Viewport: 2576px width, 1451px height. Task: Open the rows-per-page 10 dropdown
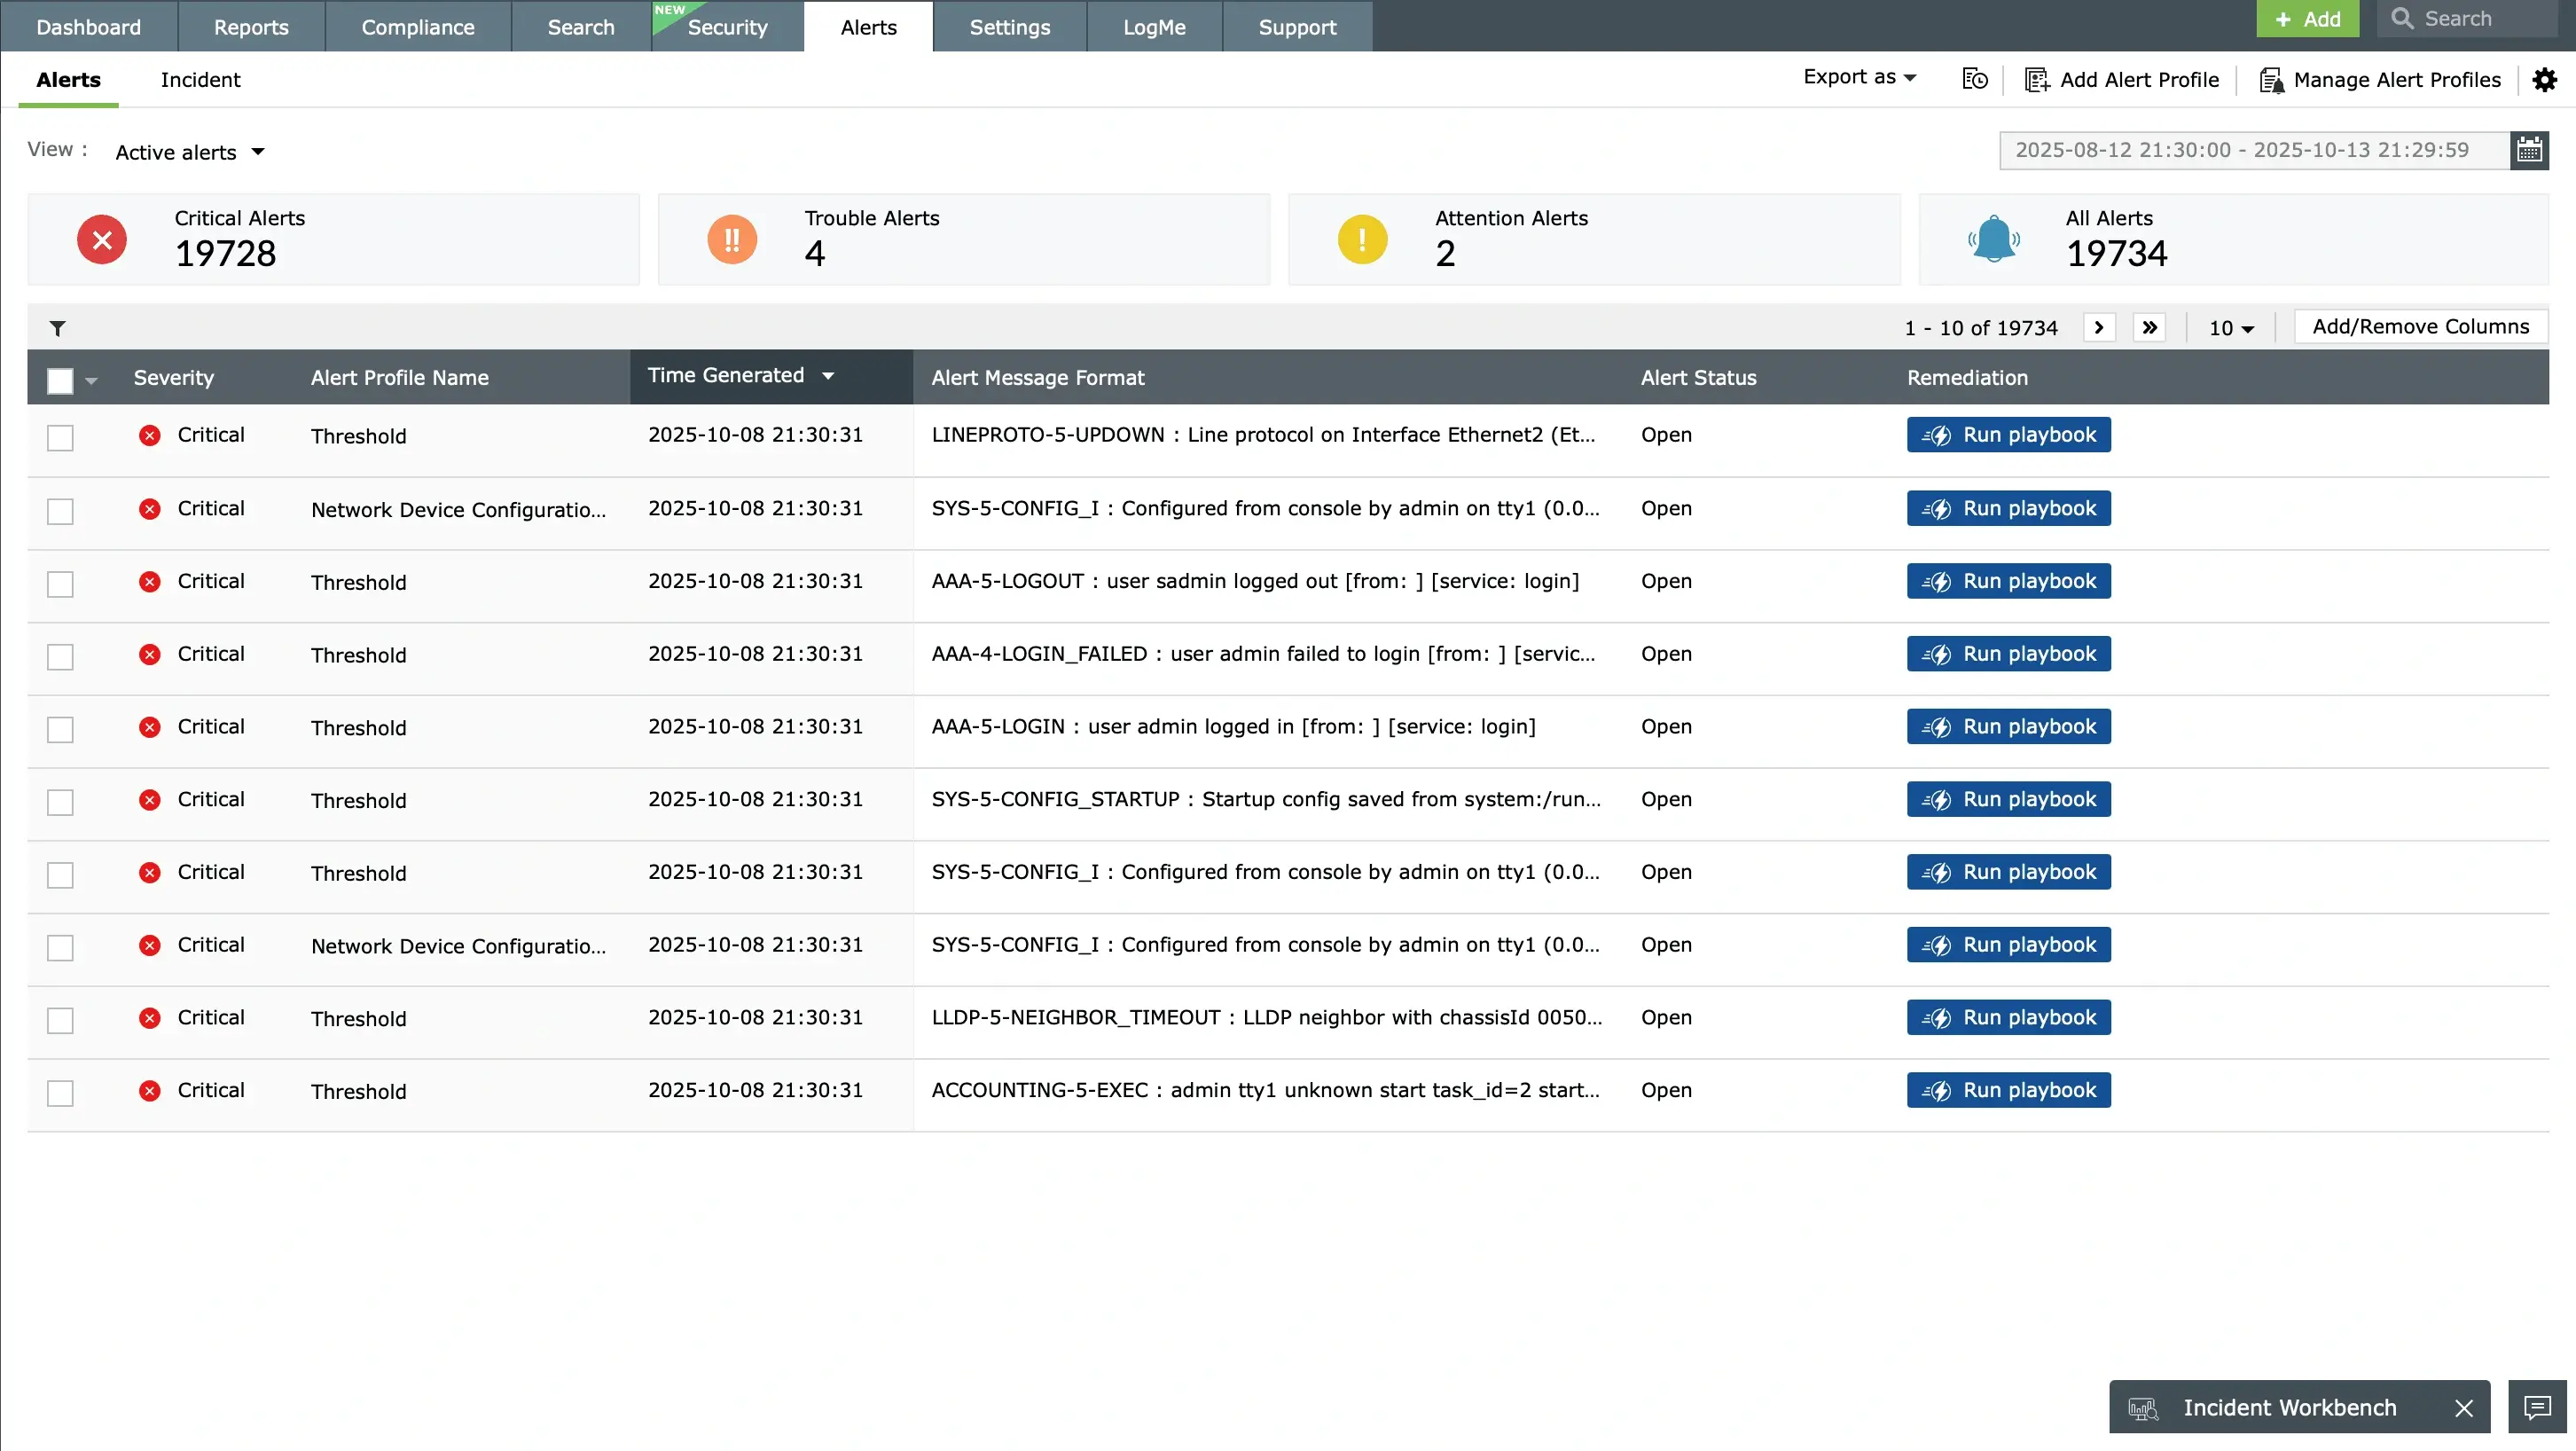[2231, 328]
